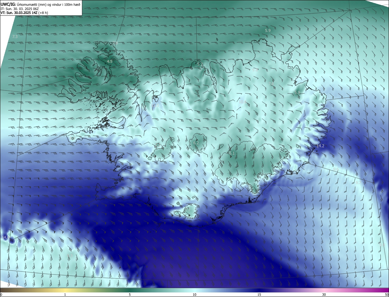Screen dimensions: 389x297
Task: Click the 9.6 value label offshore
Action: 336,169
